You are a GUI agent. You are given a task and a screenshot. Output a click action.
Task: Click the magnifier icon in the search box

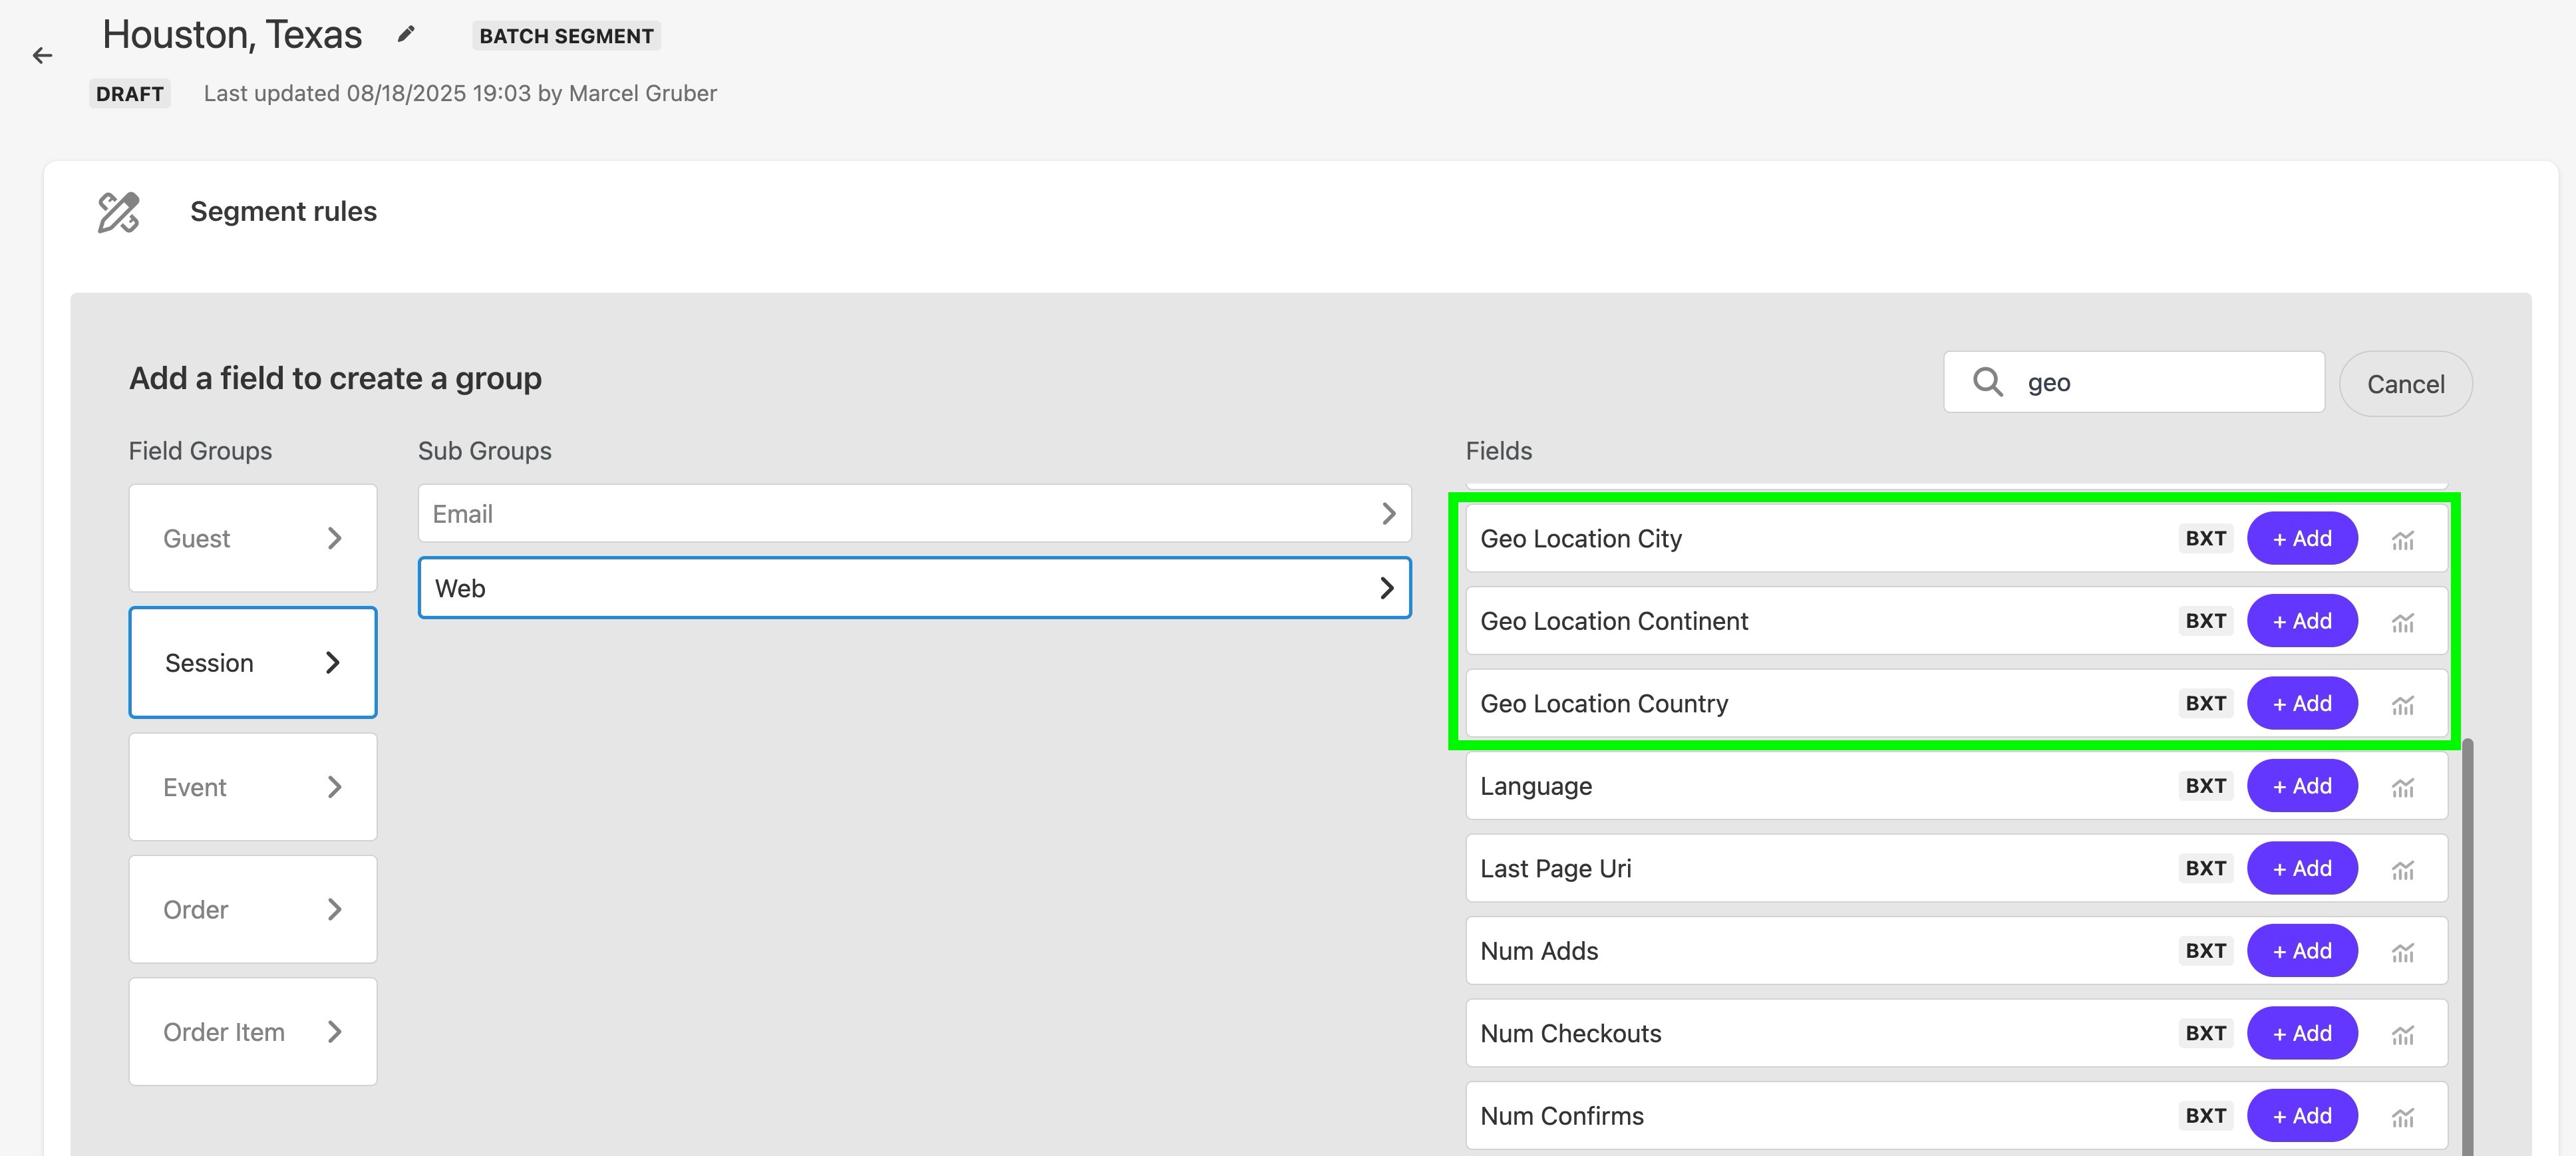coord(1987,382)
